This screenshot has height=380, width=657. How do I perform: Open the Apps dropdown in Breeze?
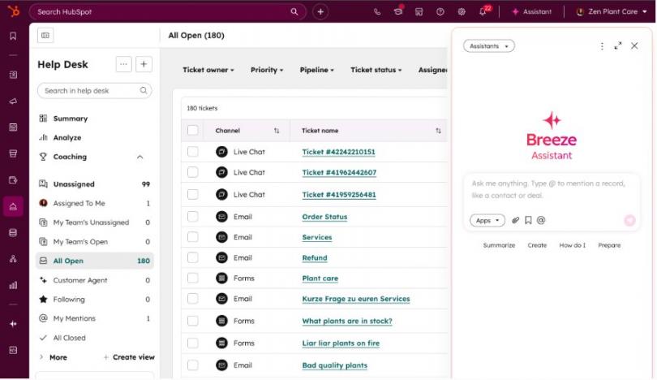[x=487, y=220]
